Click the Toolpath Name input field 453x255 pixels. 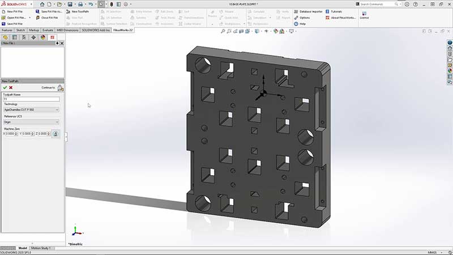(x=31, y=99)
